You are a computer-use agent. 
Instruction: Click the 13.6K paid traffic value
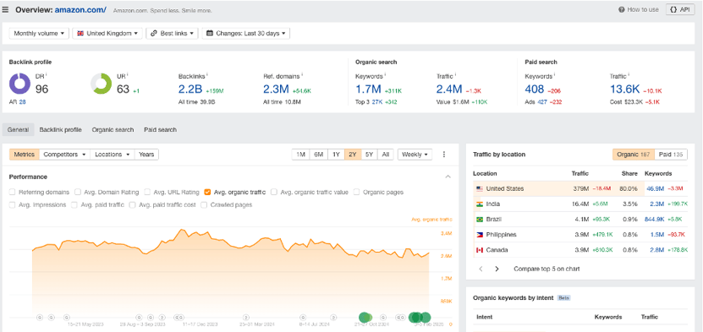coord(624,89)
